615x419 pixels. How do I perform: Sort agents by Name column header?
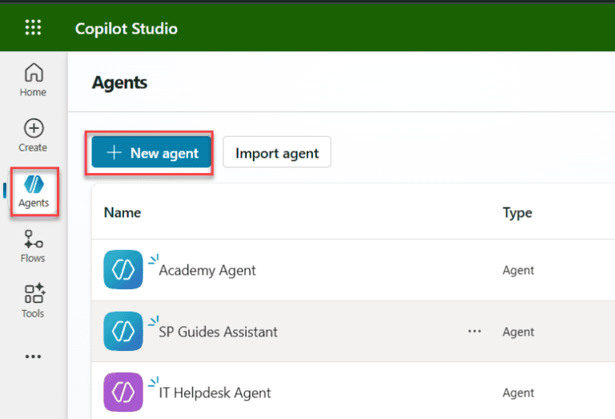pyautogui.click(x=123, y=212)
